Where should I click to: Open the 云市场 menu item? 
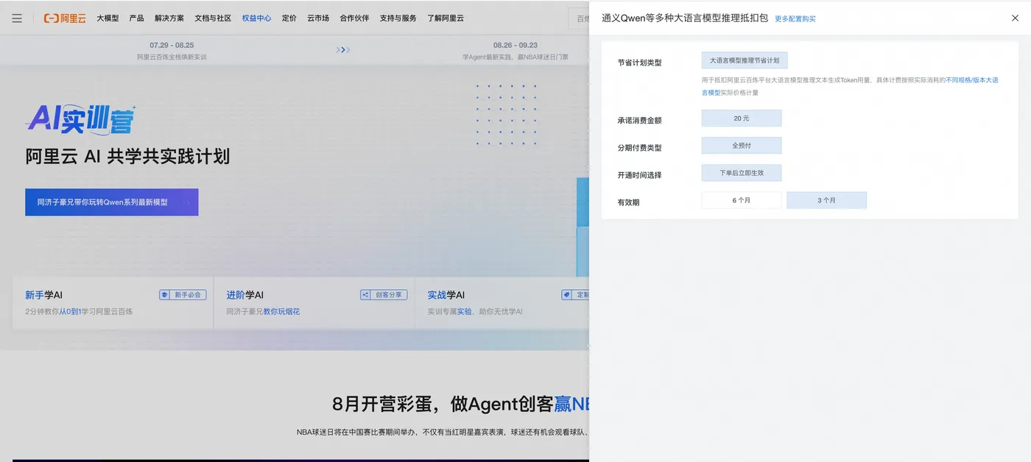318,18
